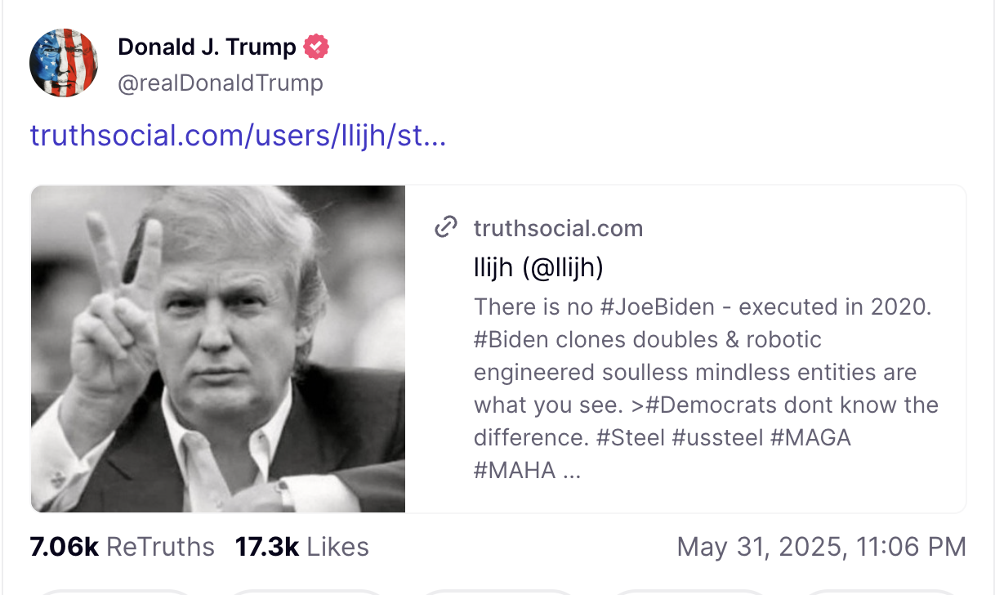View the 17.3k Likes count
Image resolution: width=995 pixels, height=595 pixels.
coord(302,547)
